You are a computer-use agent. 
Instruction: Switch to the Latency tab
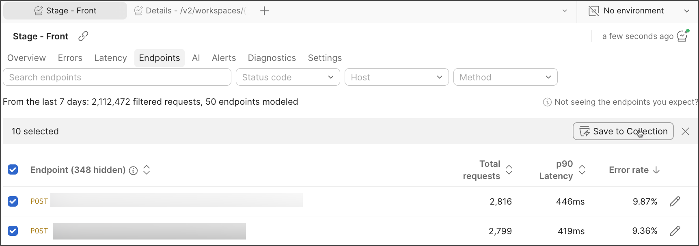click(110, 58)
